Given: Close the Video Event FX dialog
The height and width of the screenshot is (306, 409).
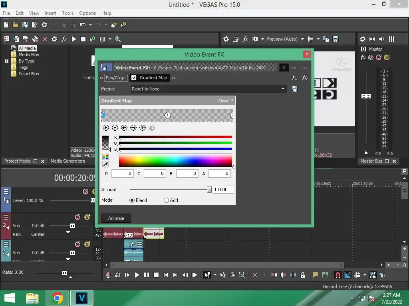Looking at the screenshot, I should [x=307, y=54].
